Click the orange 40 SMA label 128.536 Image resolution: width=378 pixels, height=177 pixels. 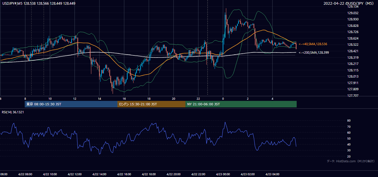(x=313, y=44)
